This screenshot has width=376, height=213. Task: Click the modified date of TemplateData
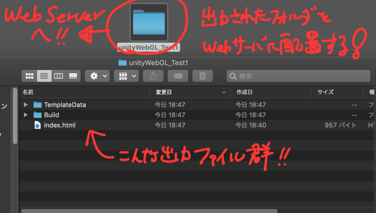170,104
